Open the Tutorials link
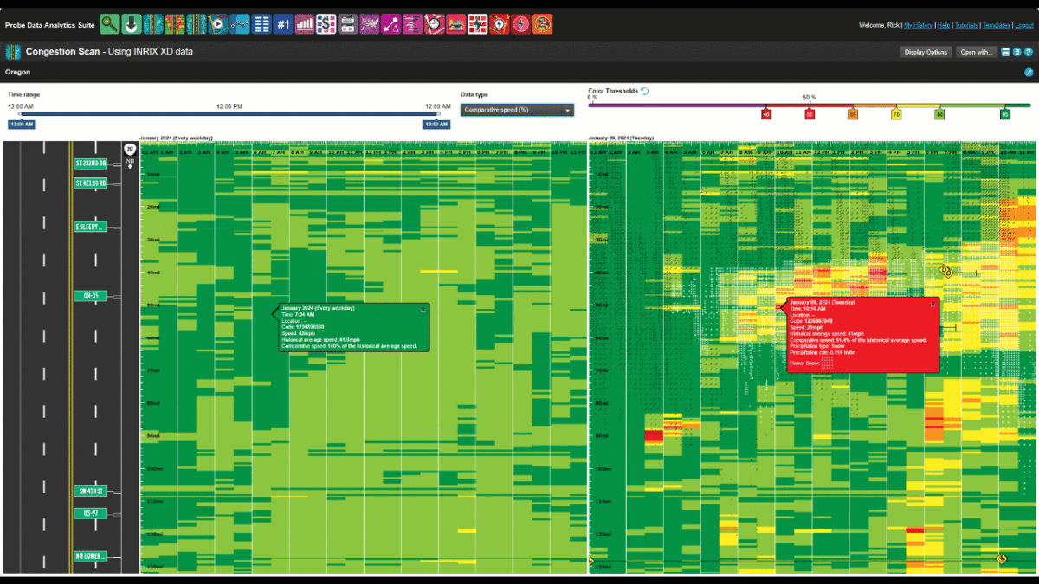 (x=967, y=25)
